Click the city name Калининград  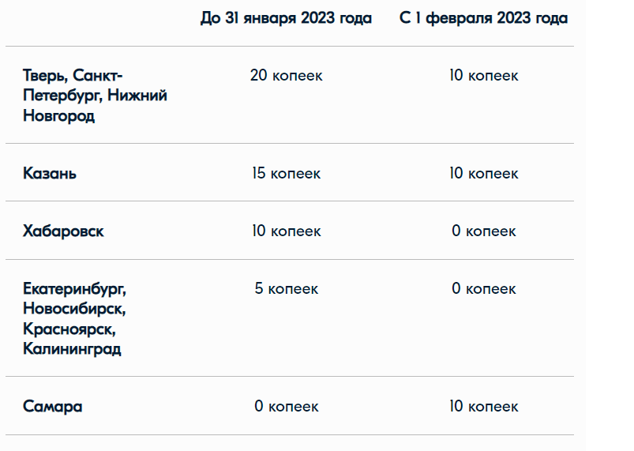tap(72, 348)
